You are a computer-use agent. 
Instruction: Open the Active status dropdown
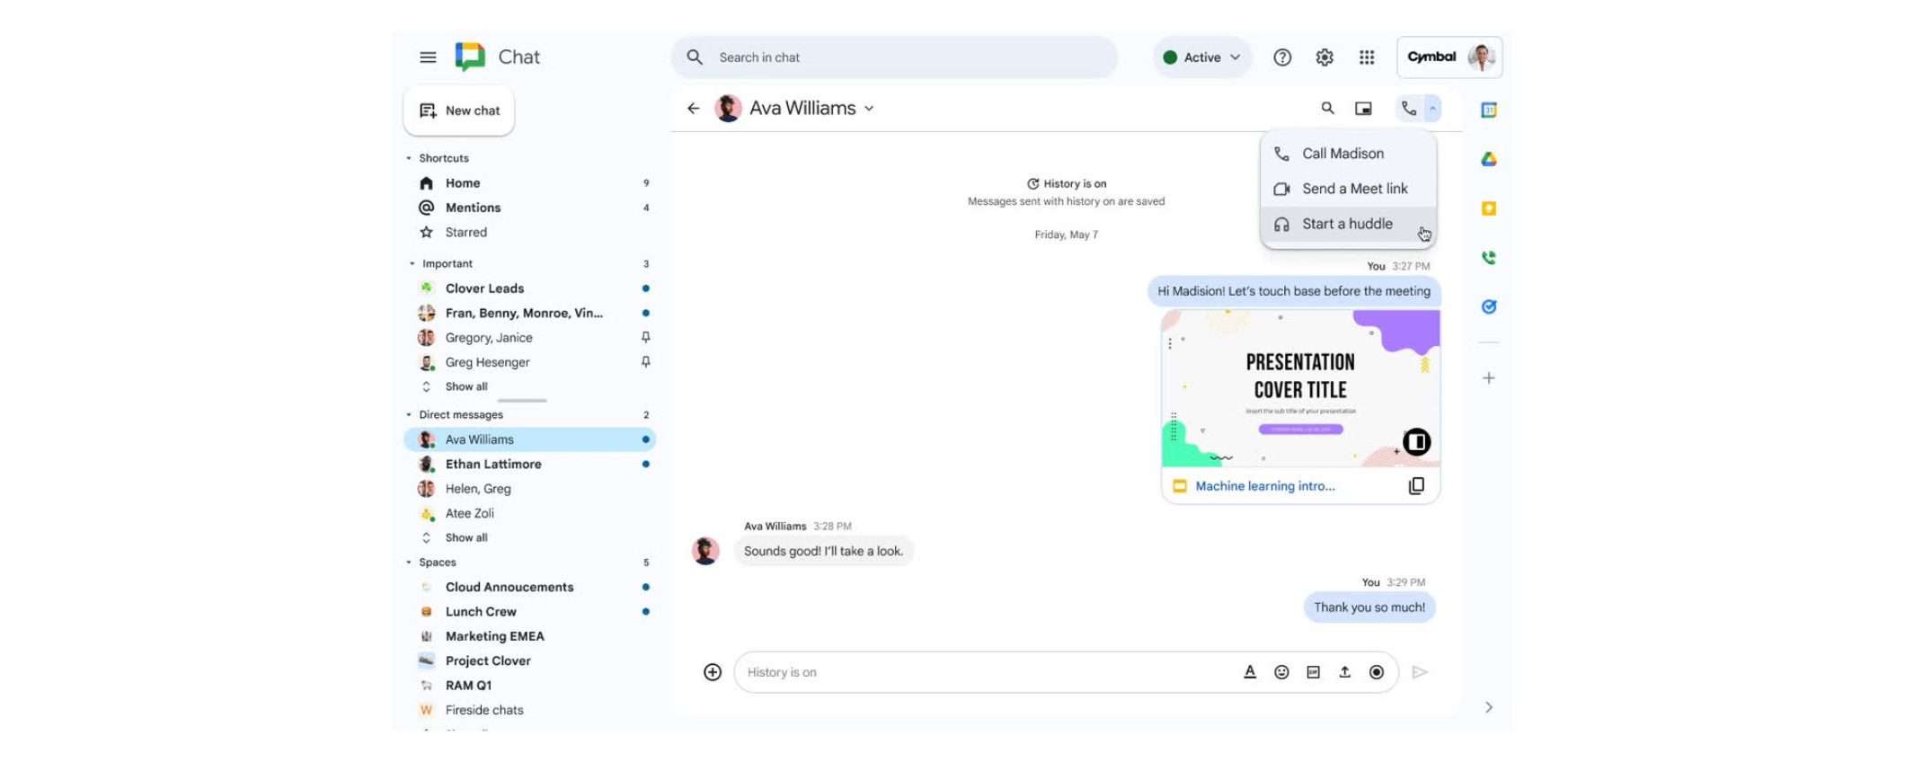click(1201, 58)
